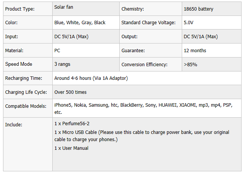Click the "18650 battery" value
Image resolution: width=245 pixels, height=174 pixels.
198,9
